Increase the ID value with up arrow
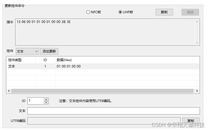This screenshot has width=209, height=130. click(x=46, y=99)
